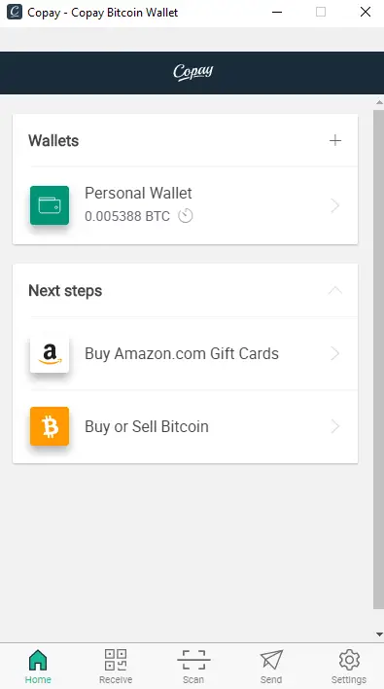Screen dimensions: 384x689
Task: Open Personal Wallet chevron arrow
Action: pyautogui.click(x=335, y=205)
